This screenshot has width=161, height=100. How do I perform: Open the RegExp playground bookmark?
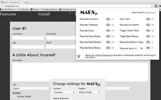point(49,9)
